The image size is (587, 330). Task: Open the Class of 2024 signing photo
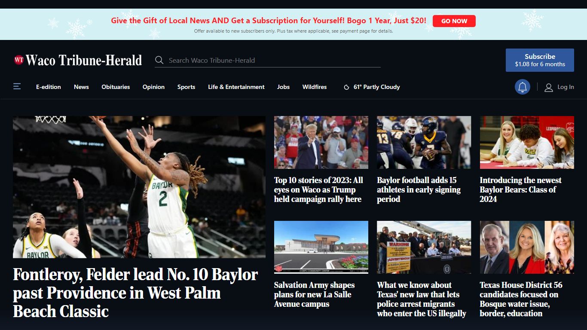[x=527, y=142]
